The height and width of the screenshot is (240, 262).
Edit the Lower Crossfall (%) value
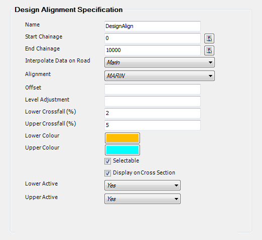click(x=153, y=113)
